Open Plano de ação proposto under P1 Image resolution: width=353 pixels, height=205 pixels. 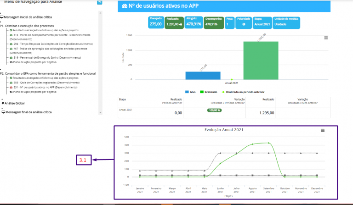pos(34,62)
